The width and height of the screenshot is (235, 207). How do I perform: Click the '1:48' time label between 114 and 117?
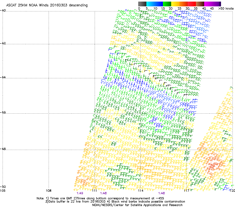pos(161,193)
